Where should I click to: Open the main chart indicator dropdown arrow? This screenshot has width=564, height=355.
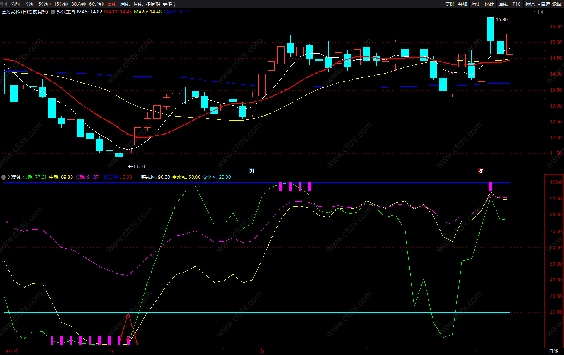[x=53, y=12]
